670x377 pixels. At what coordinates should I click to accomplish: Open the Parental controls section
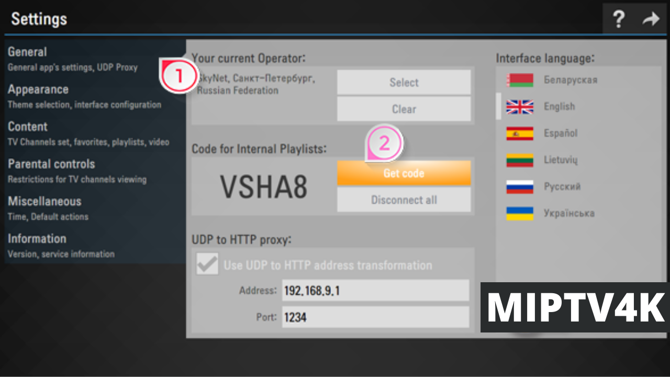tap(94, 171)
